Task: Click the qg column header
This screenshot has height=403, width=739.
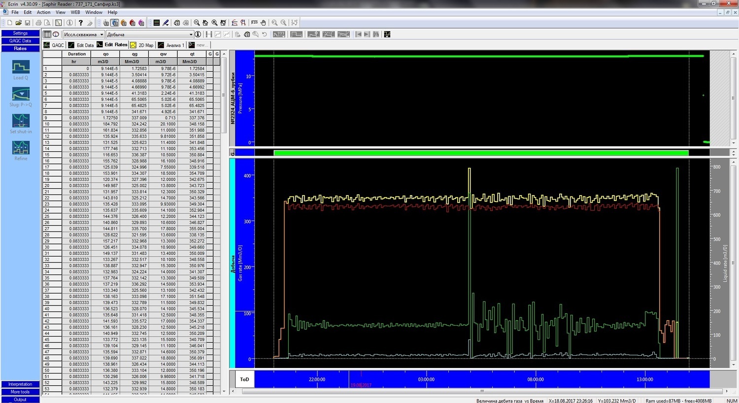Action: pos(134,54)
